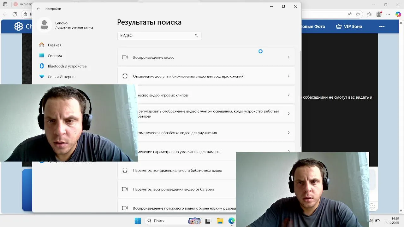The width and height of the screenshot is (404, 227).
Task: Click video icon beside потокового видео row
Action: point(125,208)
